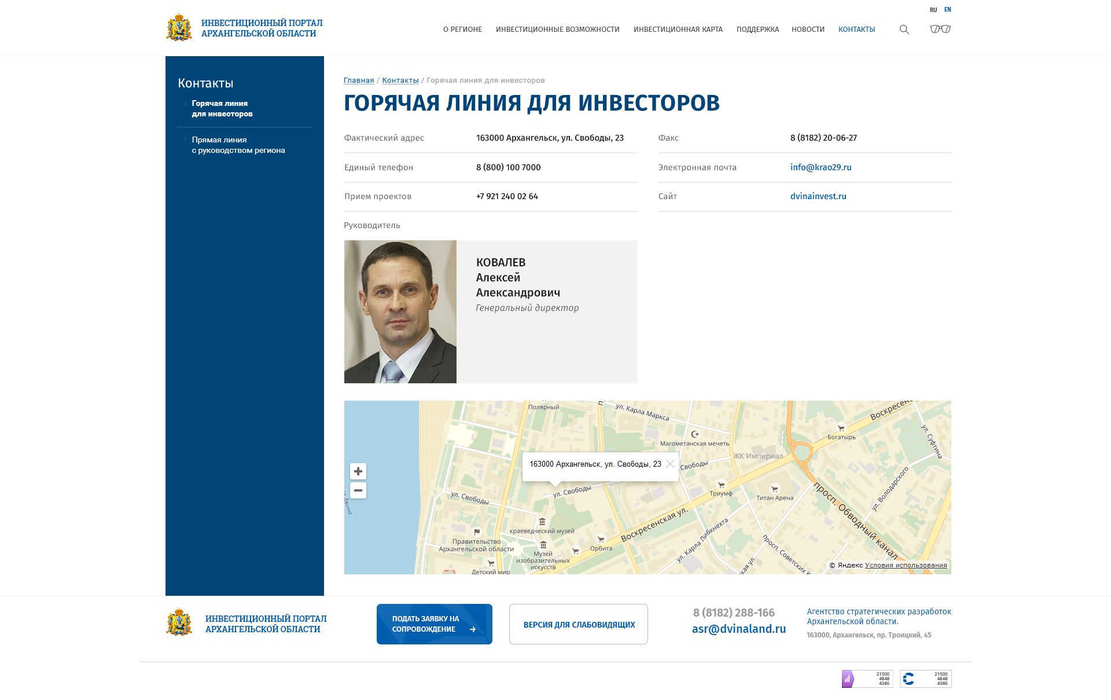Click the purple statistics counter badge
The image size is (1111, 700).
pyautogui.click(x=867, y=679)
